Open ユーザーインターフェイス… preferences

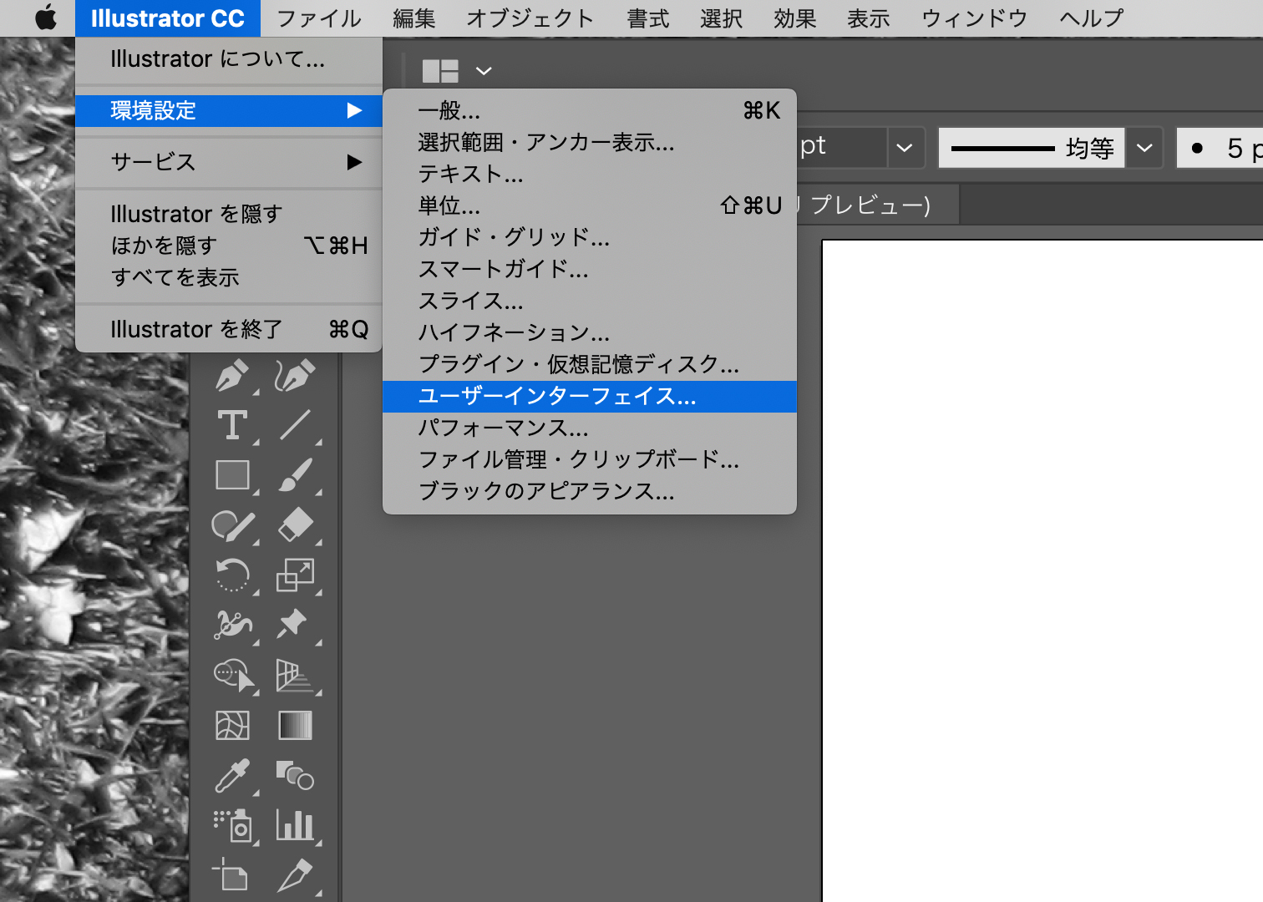590,396
